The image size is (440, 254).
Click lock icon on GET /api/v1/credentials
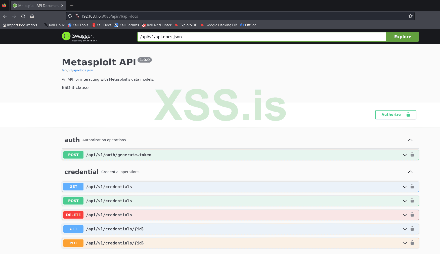(x=412, y=186)
